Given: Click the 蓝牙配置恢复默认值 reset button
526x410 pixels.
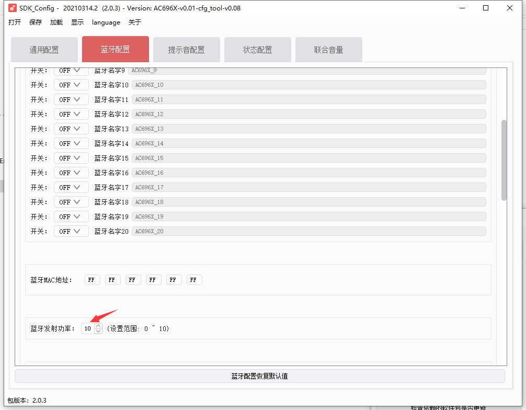Looking at the screenshot, I should tap(260, 375).
